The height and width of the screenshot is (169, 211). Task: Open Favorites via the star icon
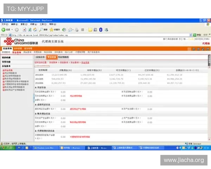coord(51,30)
